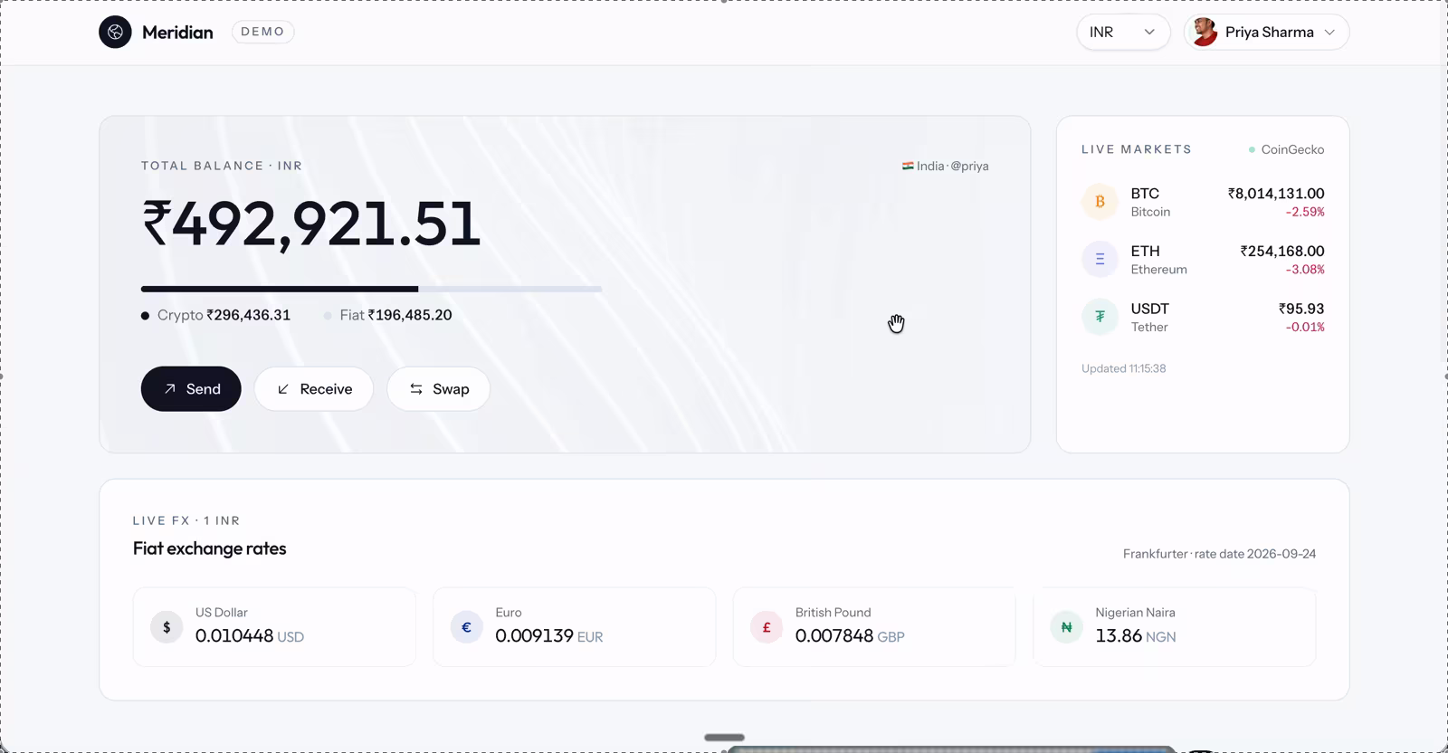The height and width of the screenshot is (753, 1448).
Task: Click the Frankfurter rate date text
Action: tap(1219, 554)
